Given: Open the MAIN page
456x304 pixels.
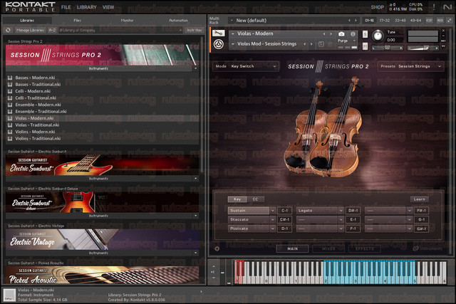Looking at the screenshot, I should coord(292,248).
